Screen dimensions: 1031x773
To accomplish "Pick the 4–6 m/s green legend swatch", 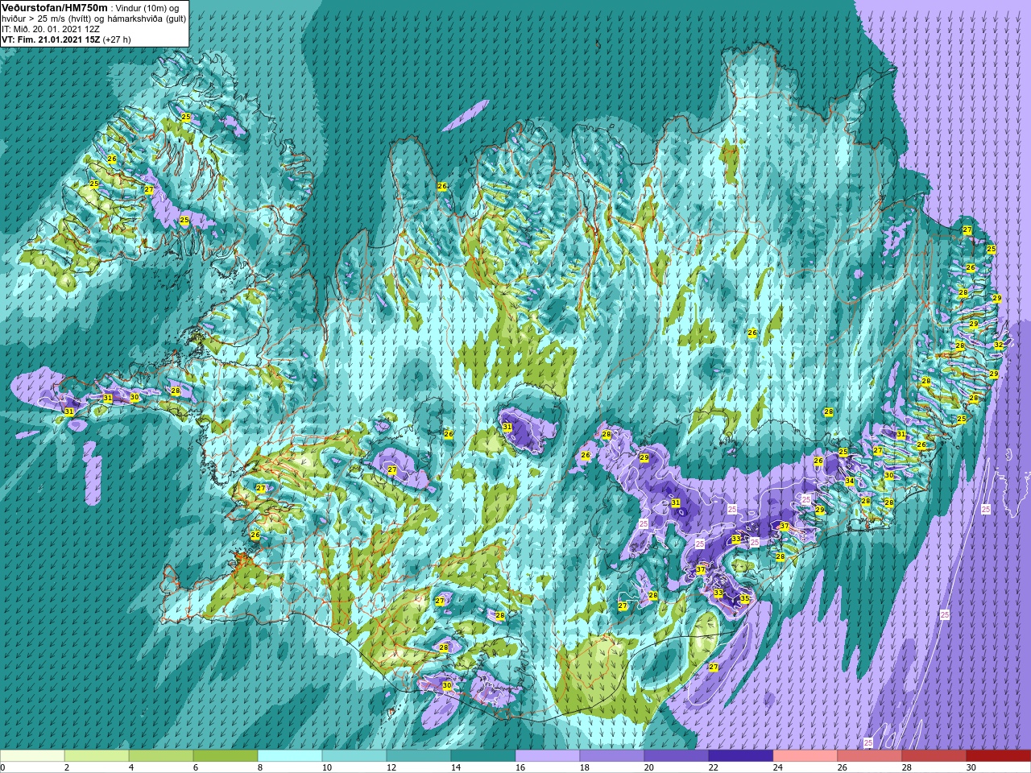I will (161, 756).
